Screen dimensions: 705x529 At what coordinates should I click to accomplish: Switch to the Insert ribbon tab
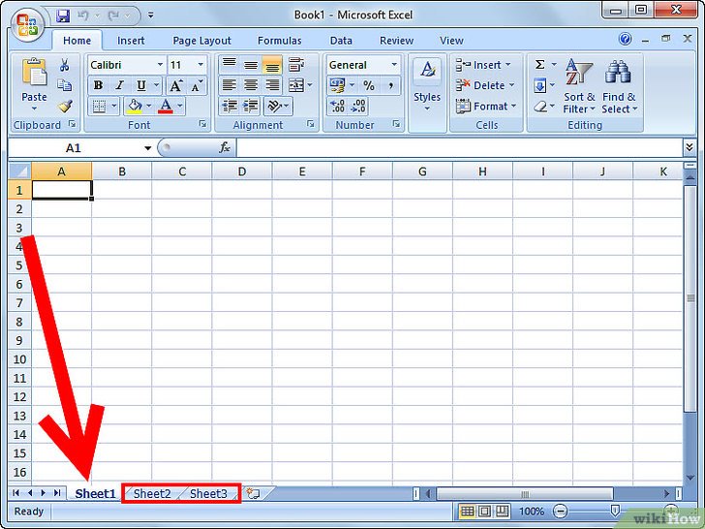point(131,41)
